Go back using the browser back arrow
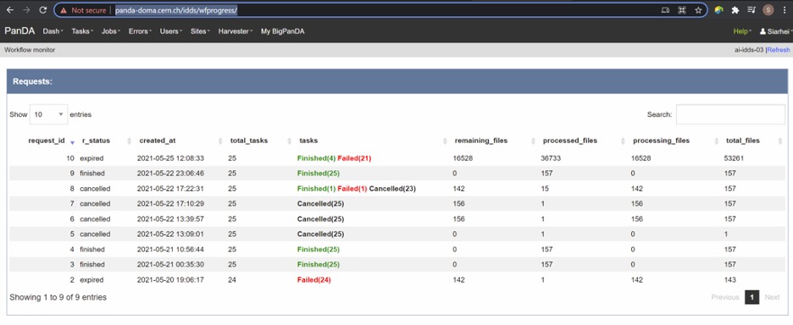 tap(10, 10)
